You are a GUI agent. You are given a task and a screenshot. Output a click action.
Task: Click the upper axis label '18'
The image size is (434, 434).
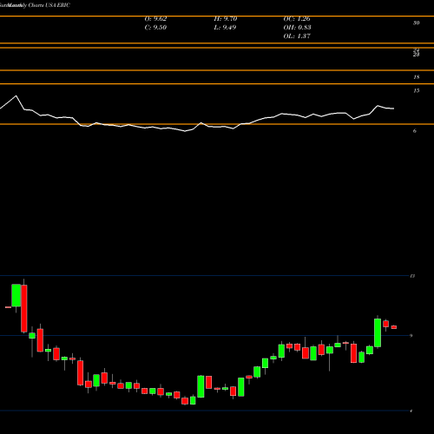[x=416, y=77]
